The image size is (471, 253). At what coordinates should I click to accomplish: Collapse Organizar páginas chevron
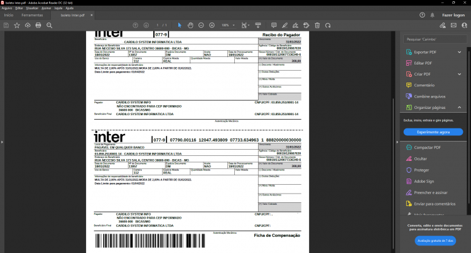click(x=459, y=108)
